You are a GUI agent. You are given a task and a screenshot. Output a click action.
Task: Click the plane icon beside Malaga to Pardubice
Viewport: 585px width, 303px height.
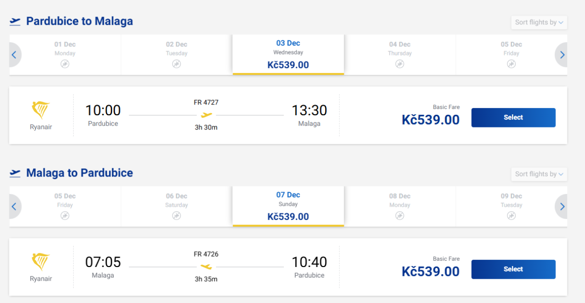(15, 173)
